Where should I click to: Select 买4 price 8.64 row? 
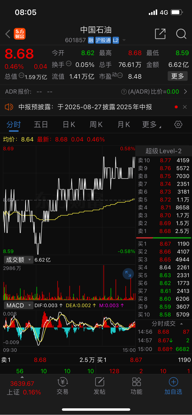(163, 268)
